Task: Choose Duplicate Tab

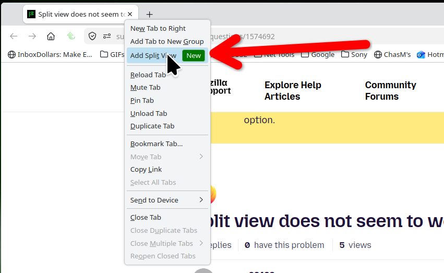Action: pyautogui.click(x=167, y=126)
